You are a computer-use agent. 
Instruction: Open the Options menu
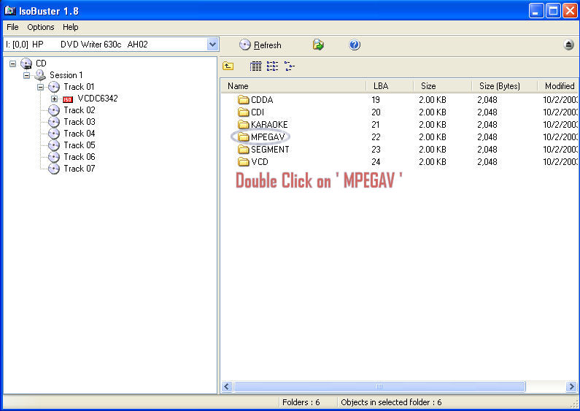(41, 27)
